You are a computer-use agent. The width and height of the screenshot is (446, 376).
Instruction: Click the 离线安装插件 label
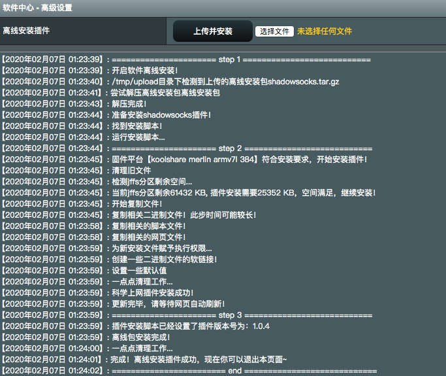pos(26,31)
